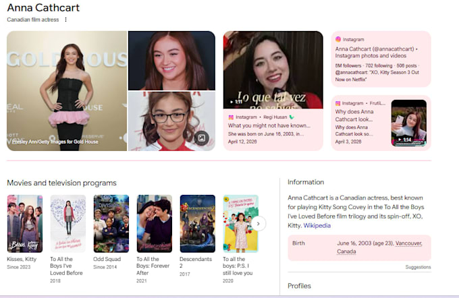The width and height of the screenshot is (459, 298).
Task: Open the photo of girl wearing glasses
Action: click(x=171, y=121)
